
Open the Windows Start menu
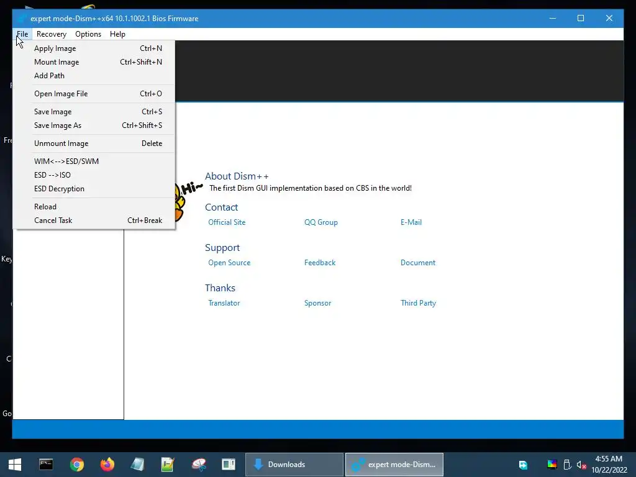point(15,465)
